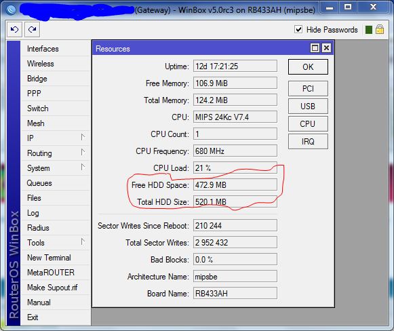Image resolution: width=394 pixels, height=331 pixels.
Task: Click the Board Name RB433AH field
Action: 235,293
